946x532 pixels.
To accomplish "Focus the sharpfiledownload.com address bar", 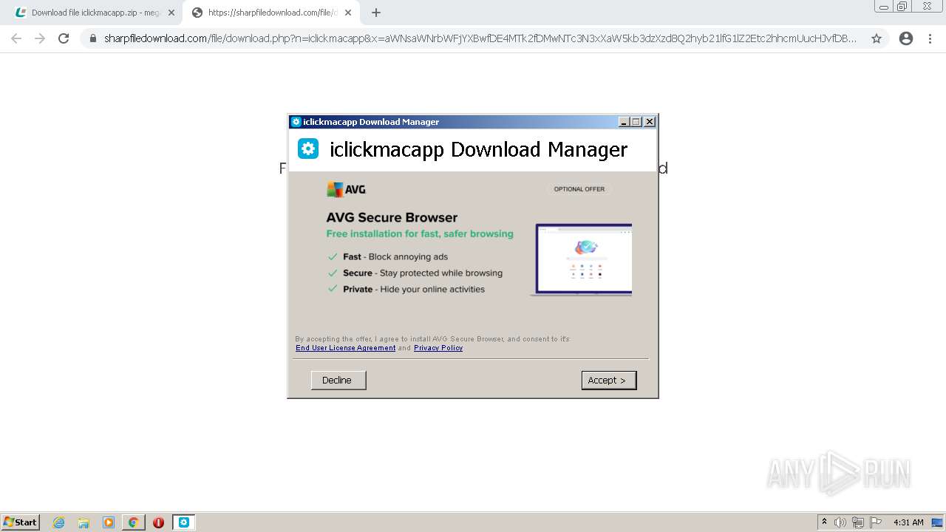I will coord(480,38).
